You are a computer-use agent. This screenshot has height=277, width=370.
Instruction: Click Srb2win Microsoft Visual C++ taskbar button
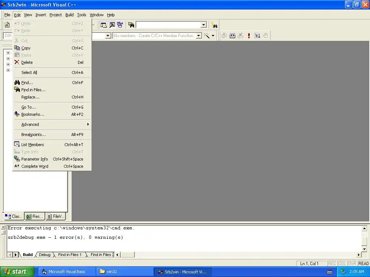pos(182,272)
